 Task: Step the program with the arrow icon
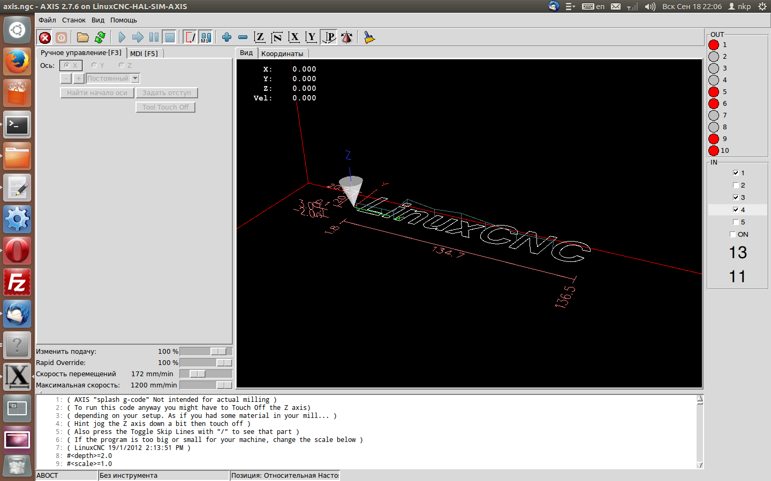pos(138,37)
